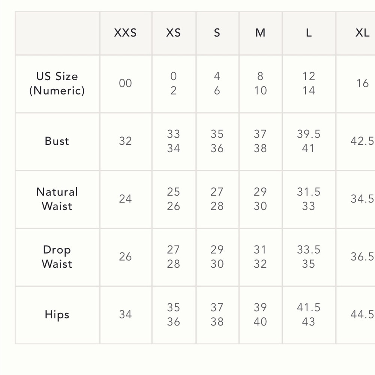
Task: Select the Bust row label
Action: click(57, 142)
